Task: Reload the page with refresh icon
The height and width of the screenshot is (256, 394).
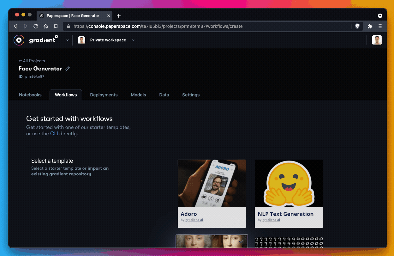Action: tap(36, 26)
